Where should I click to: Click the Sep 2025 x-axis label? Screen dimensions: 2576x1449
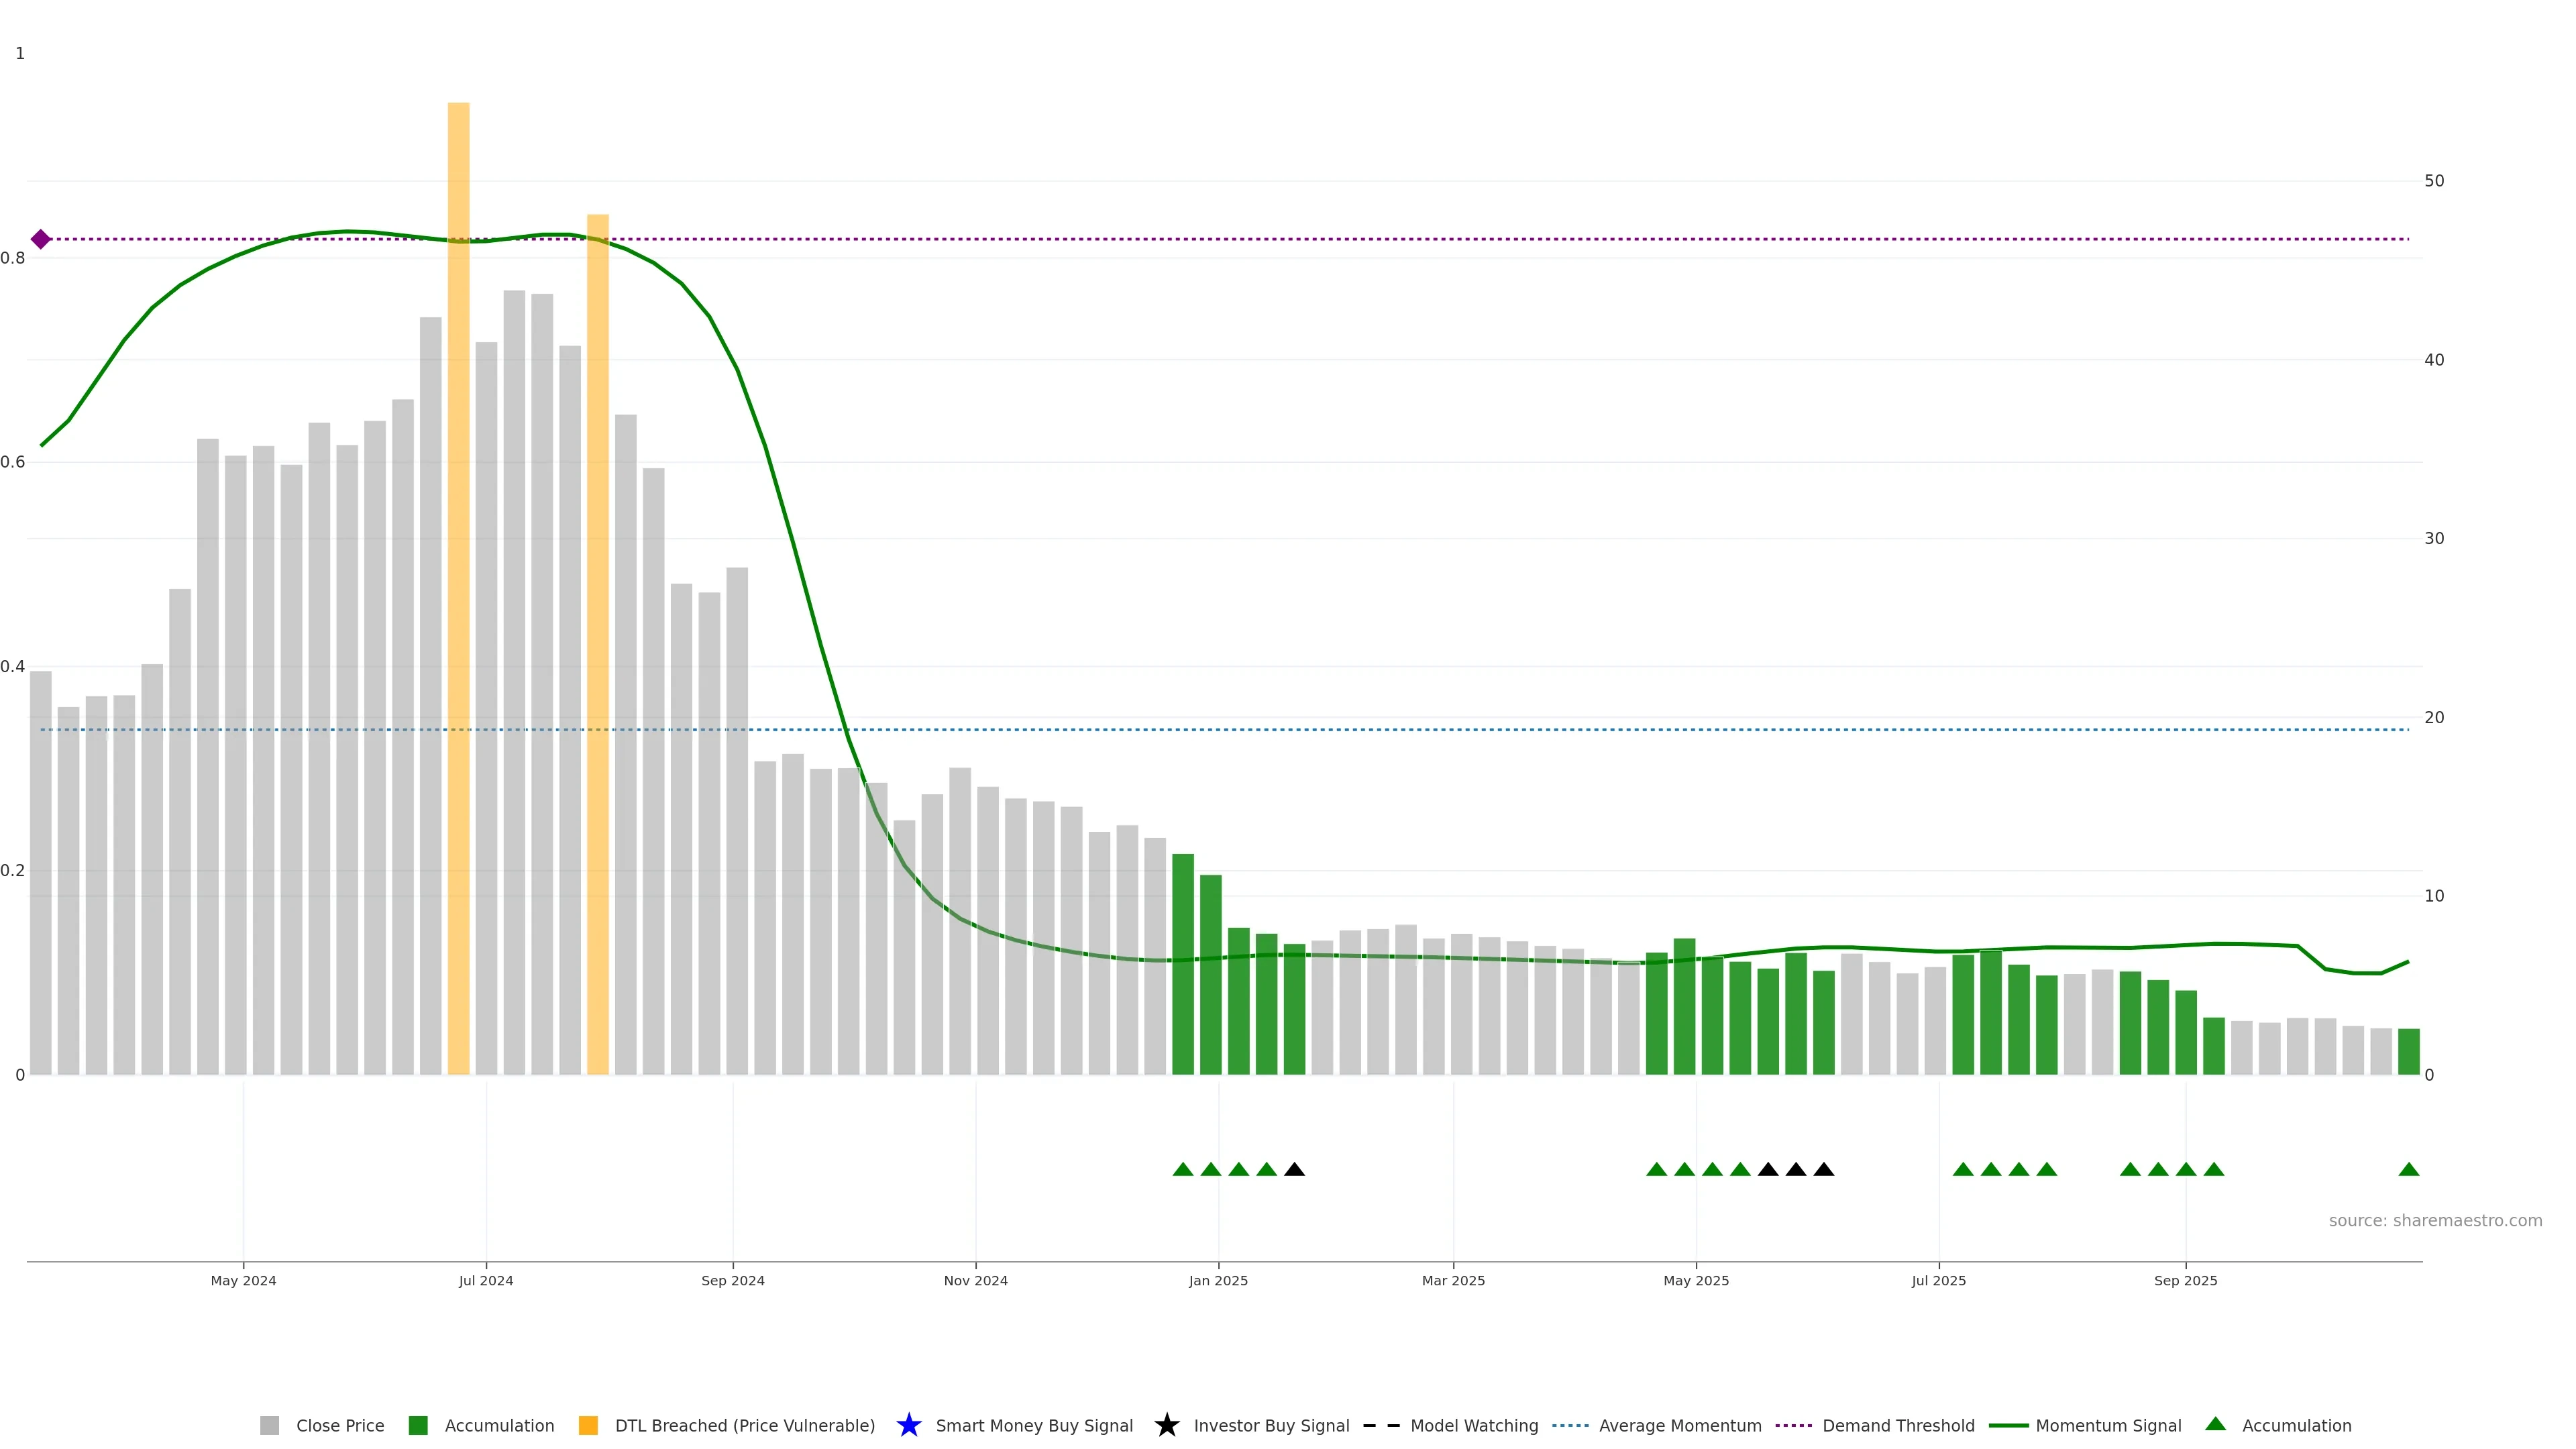click(x=2185, y=1280)
